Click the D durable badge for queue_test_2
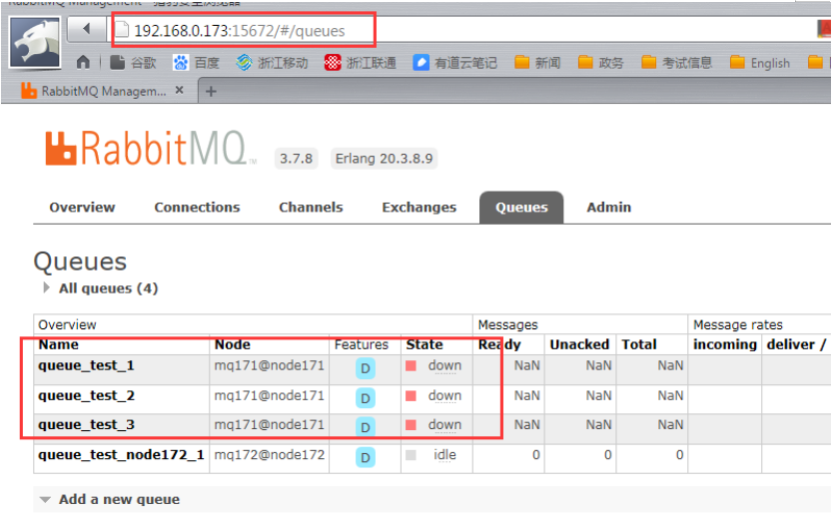The height and width of the screenshot is (516, 838). 365,398
